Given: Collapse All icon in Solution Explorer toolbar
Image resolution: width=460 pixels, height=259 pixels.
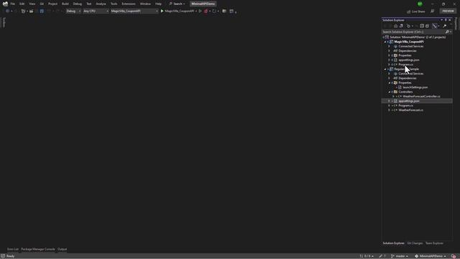Looking at the screenshot, I should click(x=422, y=26).
